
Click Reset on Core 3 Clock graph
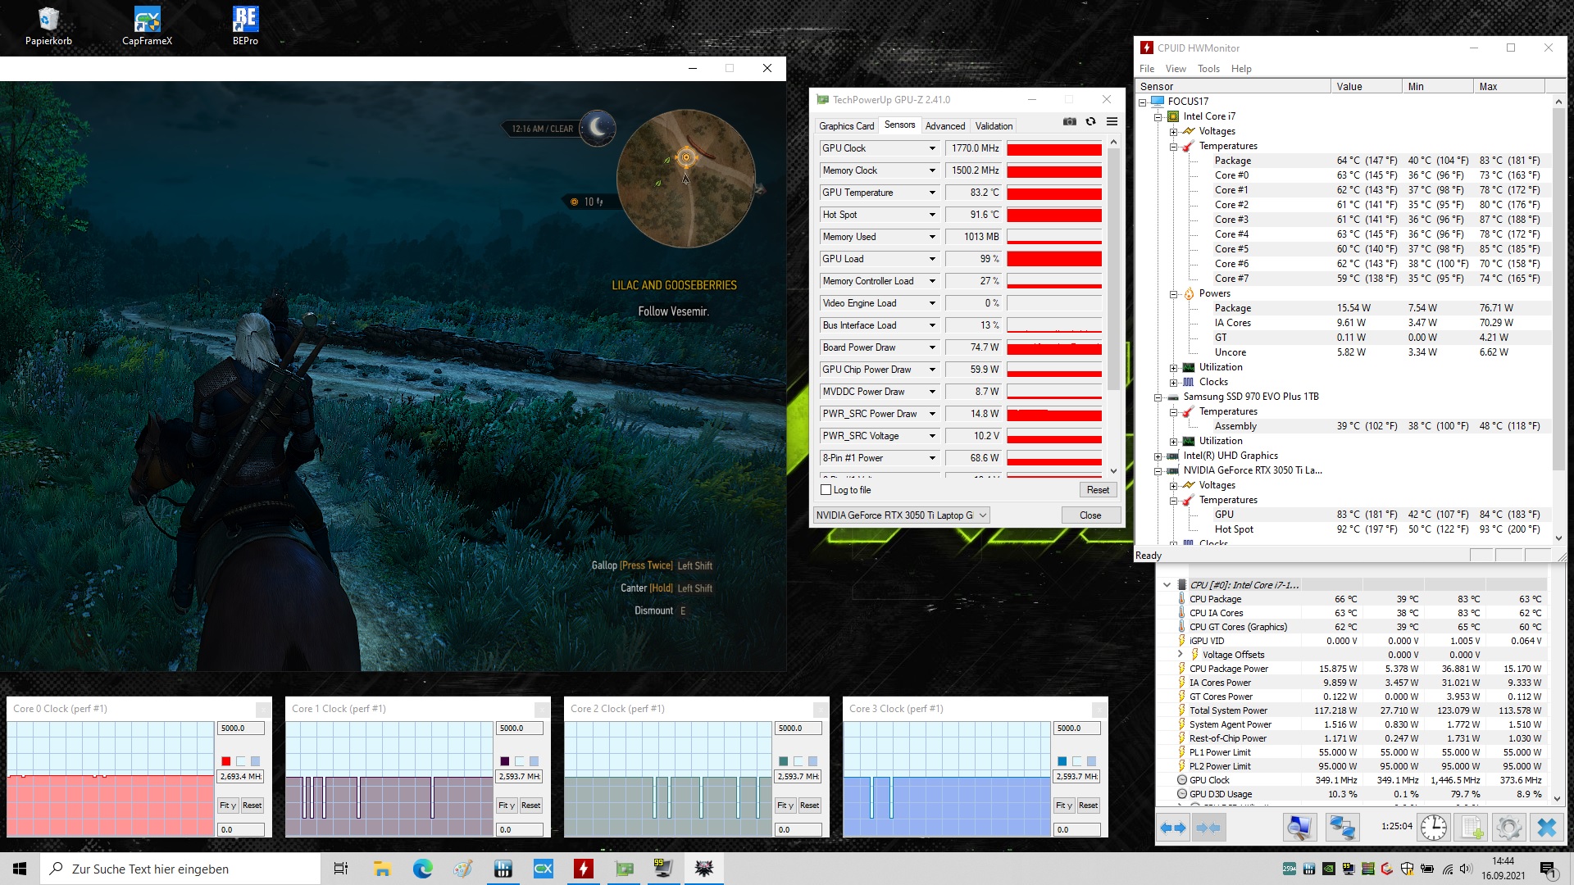pos(1088,806)
